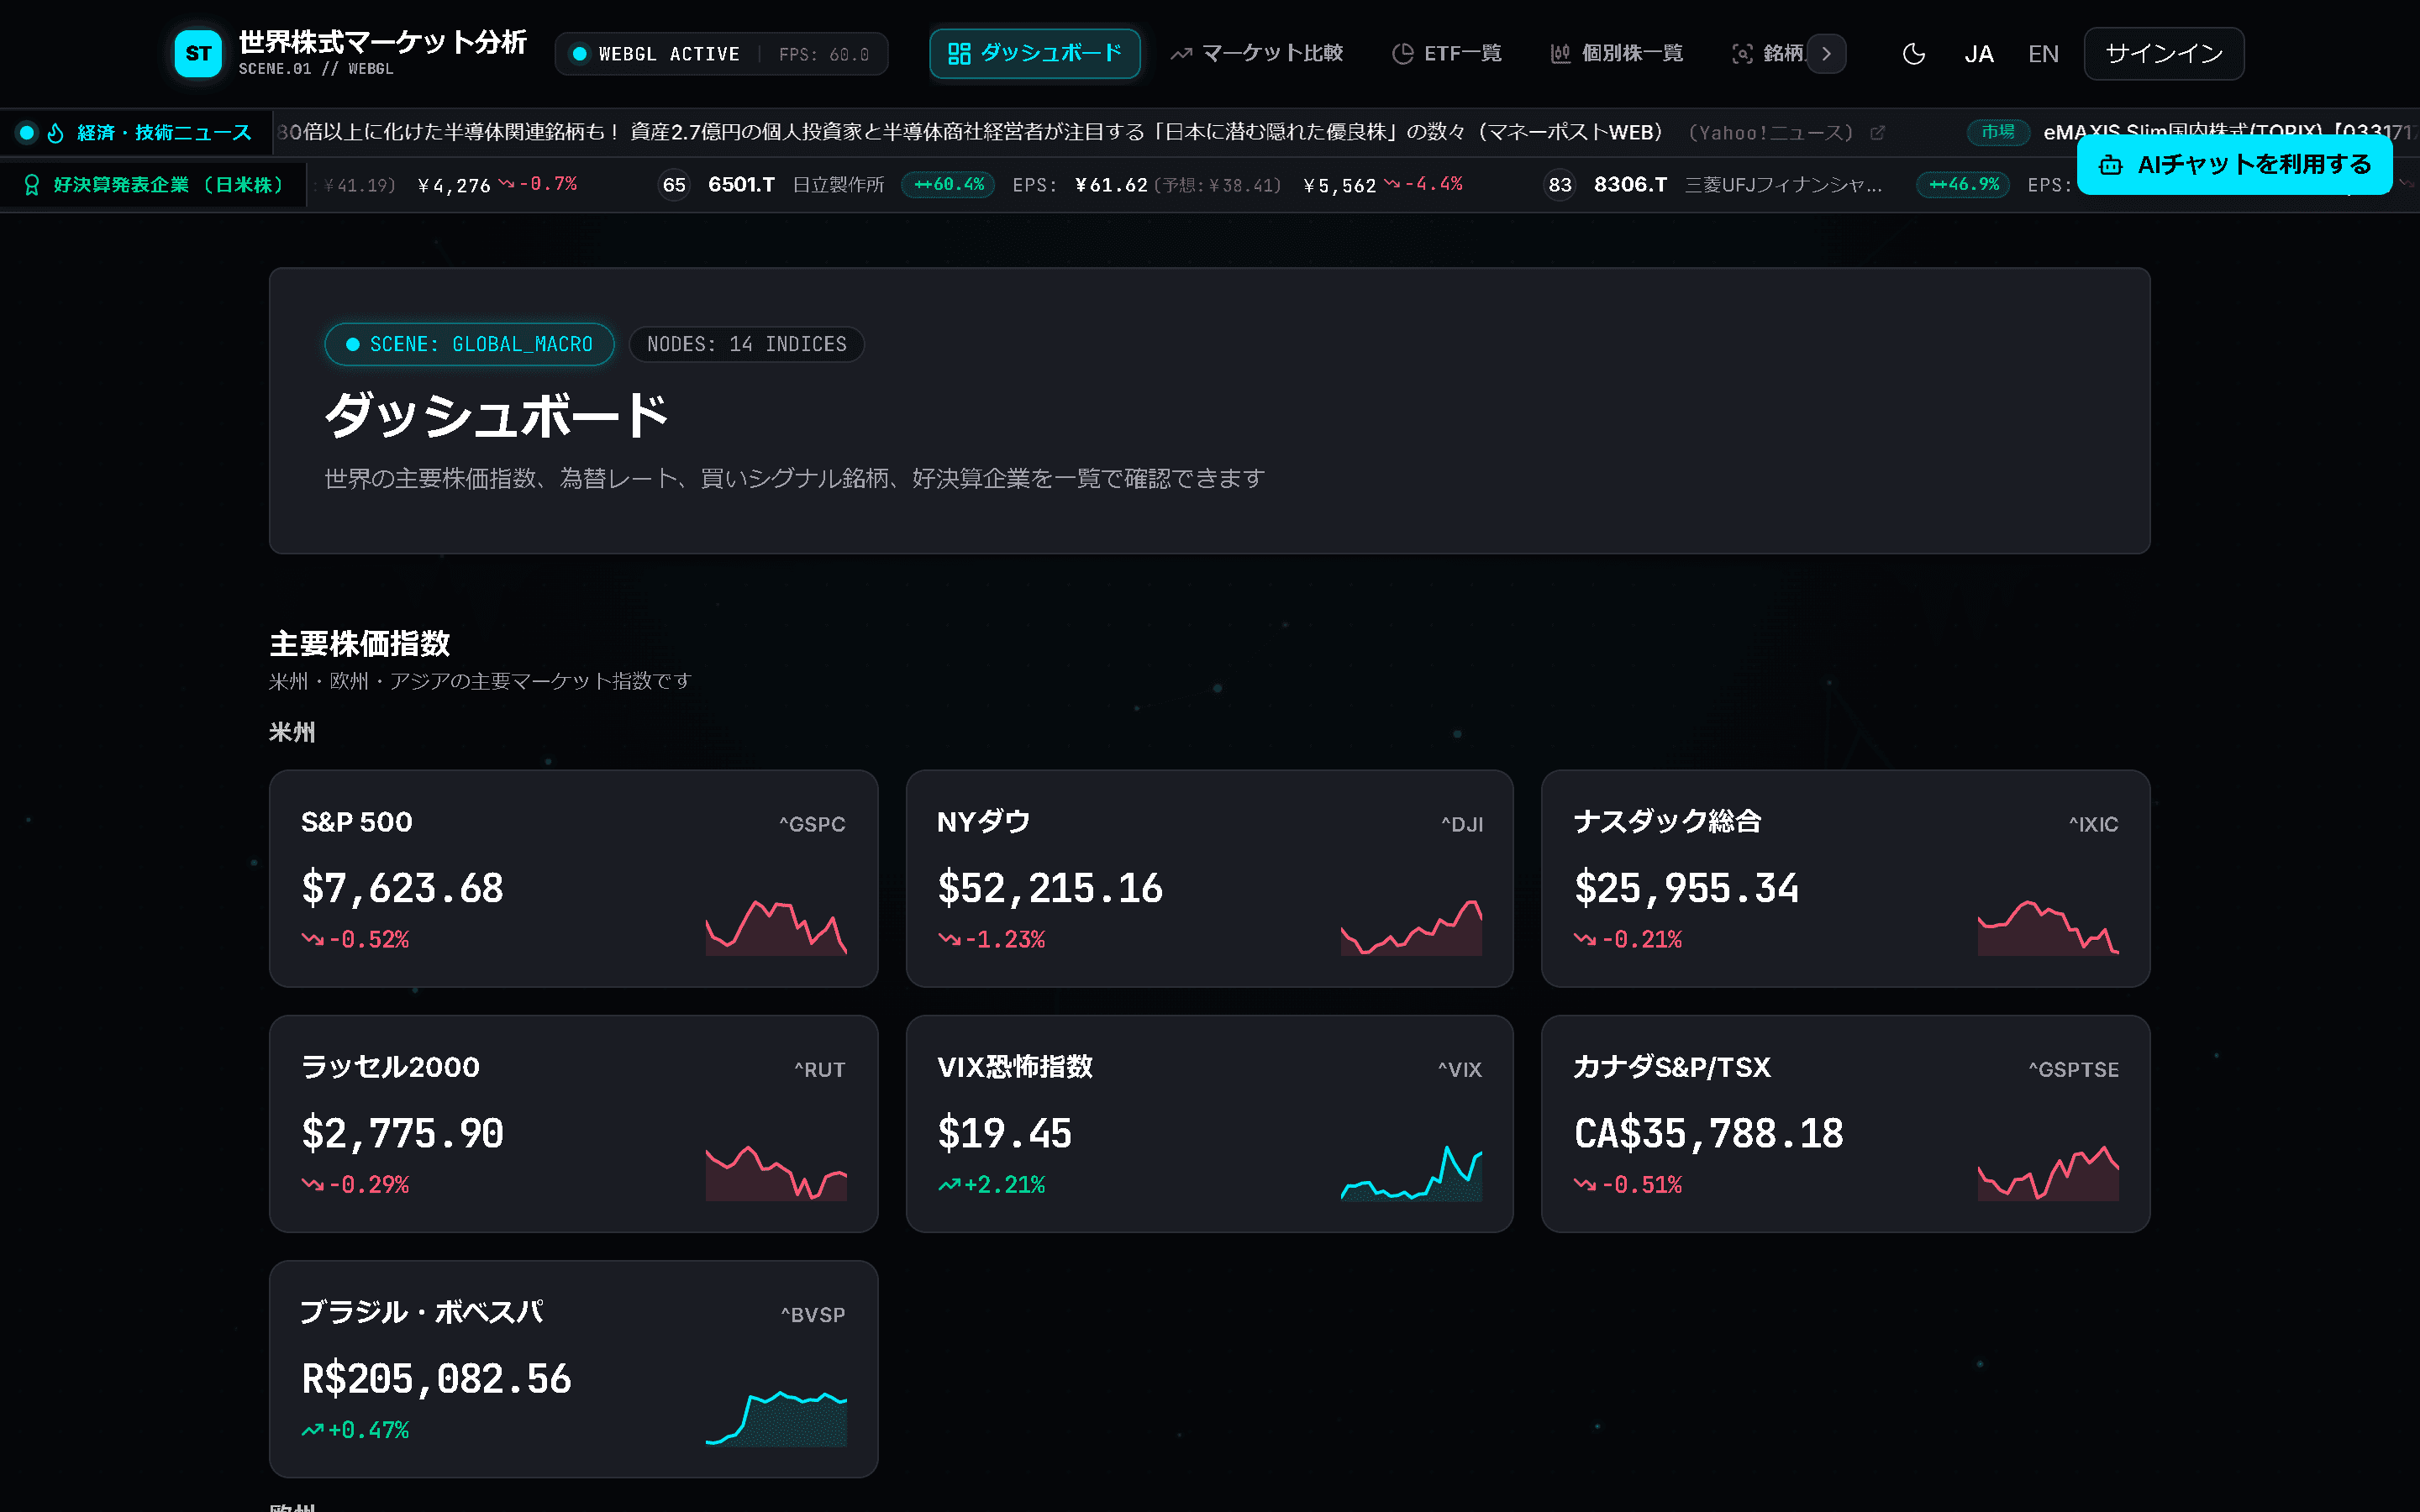Screen dimensions: 2420x1512
Task: Click the NODES: 14 INDICES badge
Action: [746, 344]
